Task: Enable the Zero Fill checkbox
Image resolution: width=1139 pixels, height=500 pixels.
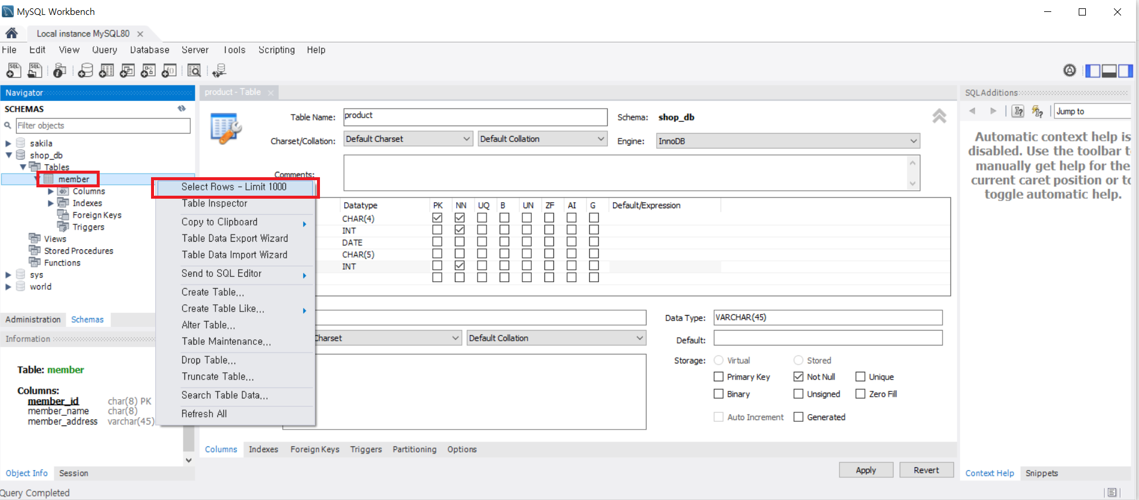Action: [x=860, y=394]
